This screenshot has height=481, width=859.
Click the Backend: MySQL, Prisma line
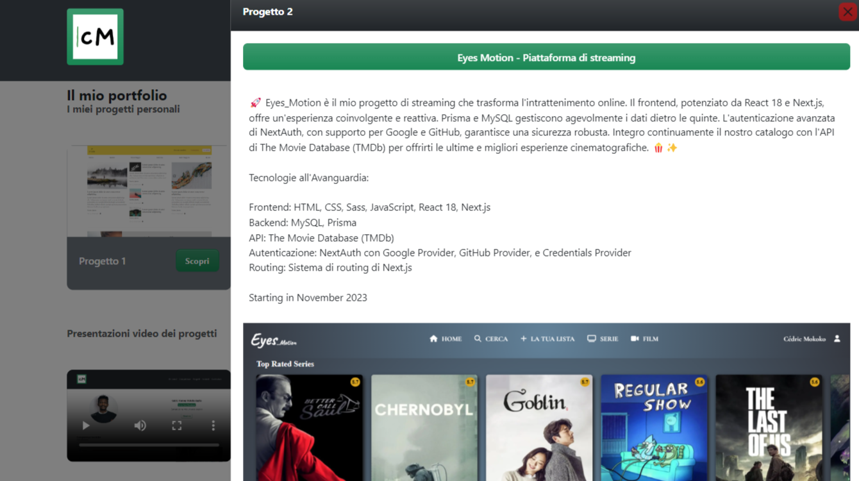tap(303, 223)
